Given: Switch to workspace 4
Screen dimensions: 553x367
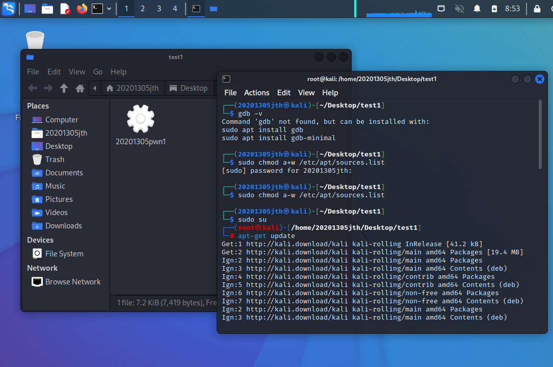Looking at the screenshot, I should pos(175,9).
